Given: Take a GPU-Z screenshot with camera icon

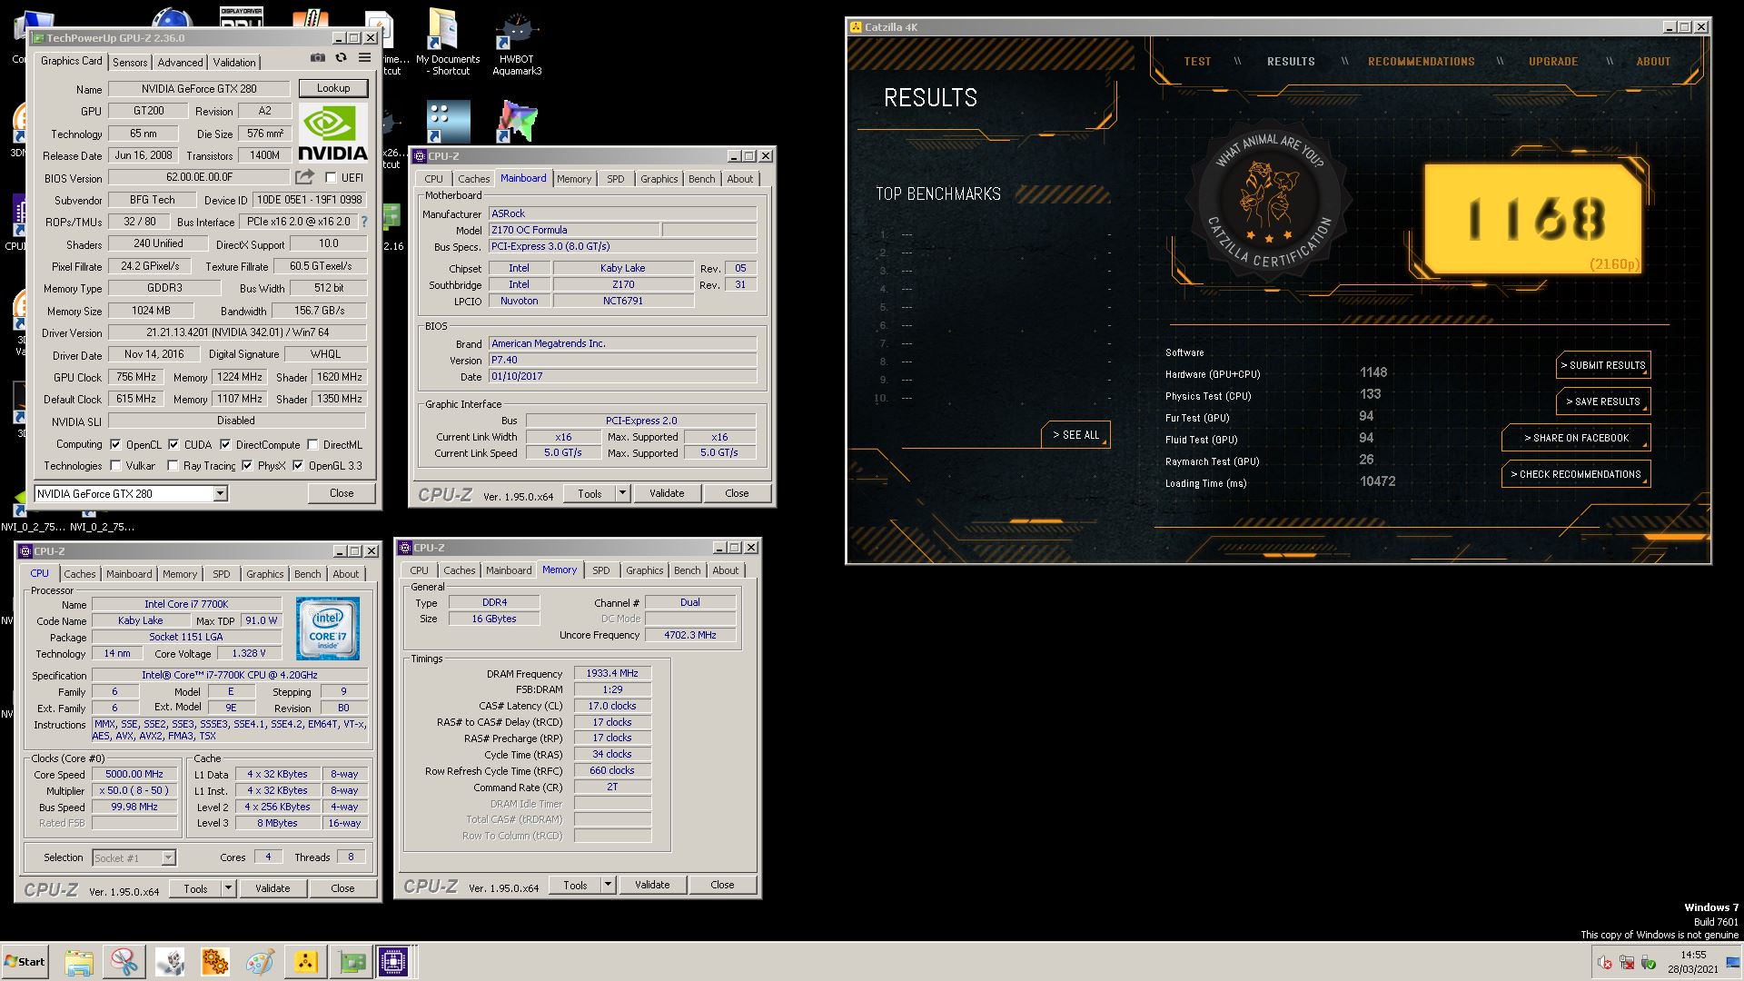Looking at the screenshot, I should pos(317,58).
